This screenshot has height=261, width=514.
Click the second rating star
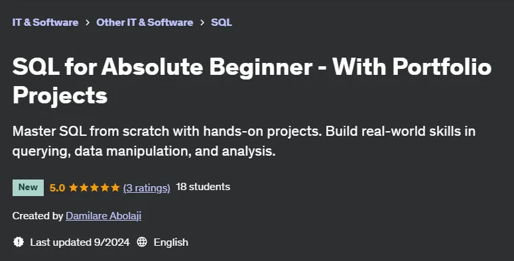(x=84, y=187)
